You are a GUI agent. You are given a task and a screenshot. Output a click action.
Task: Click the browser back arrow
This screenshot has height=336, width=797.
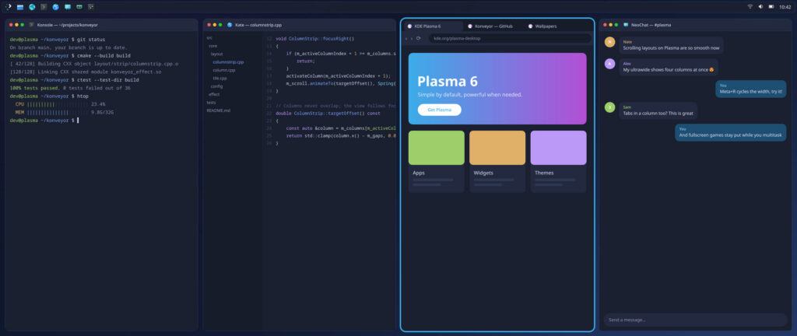click(x=406, y=39)
